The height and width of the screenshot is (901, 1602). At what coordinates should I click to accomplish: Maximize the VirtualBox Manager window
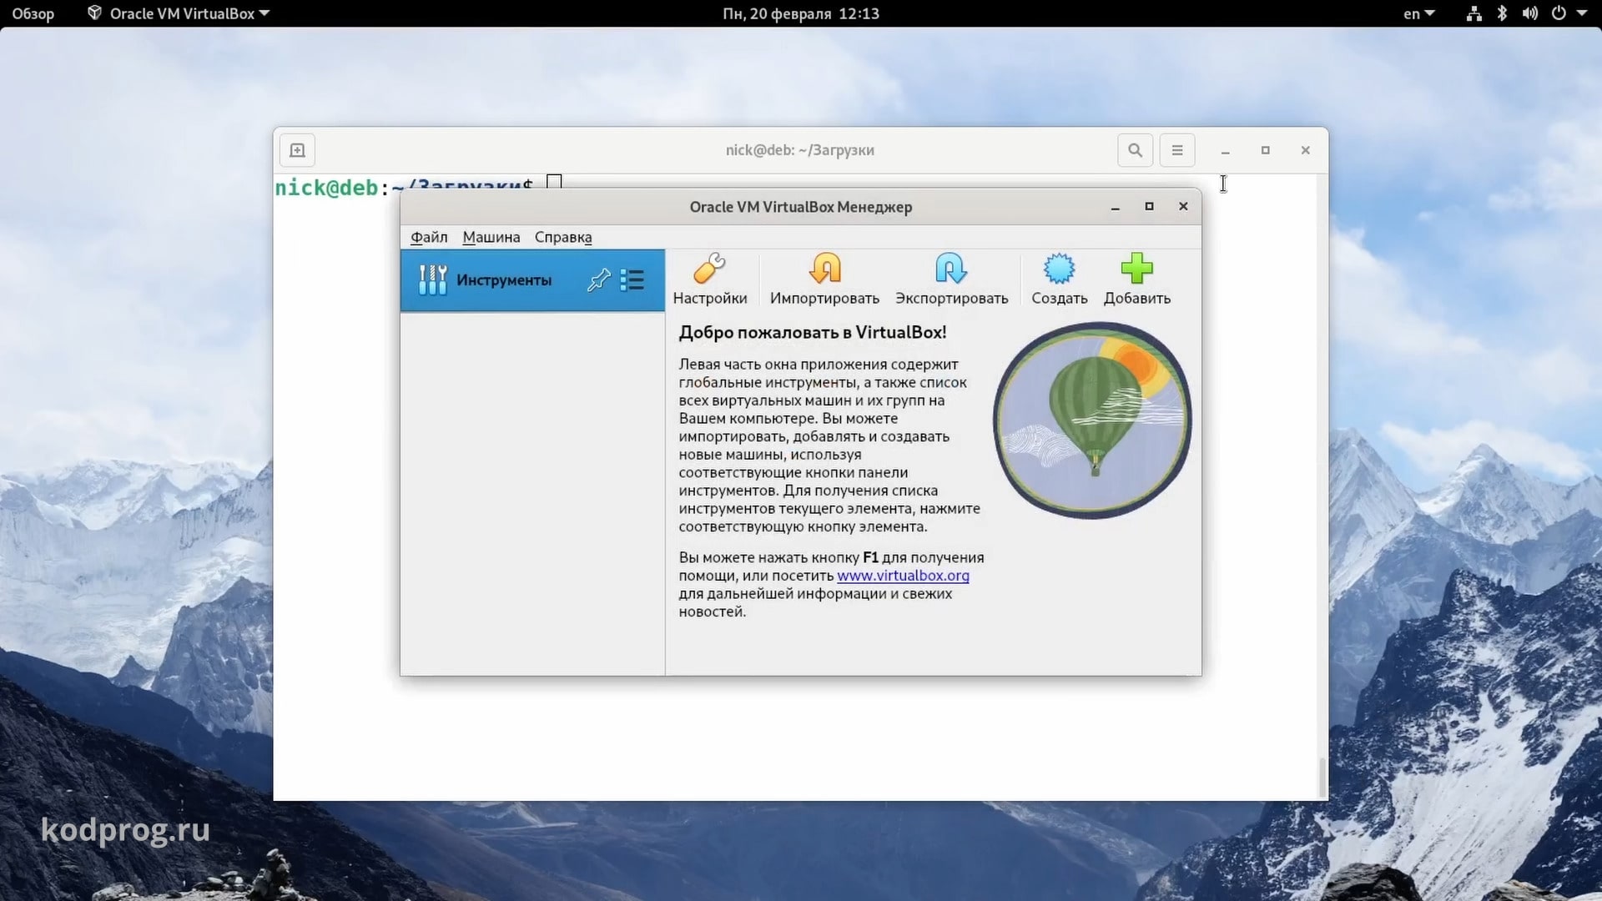[1149, 207]
